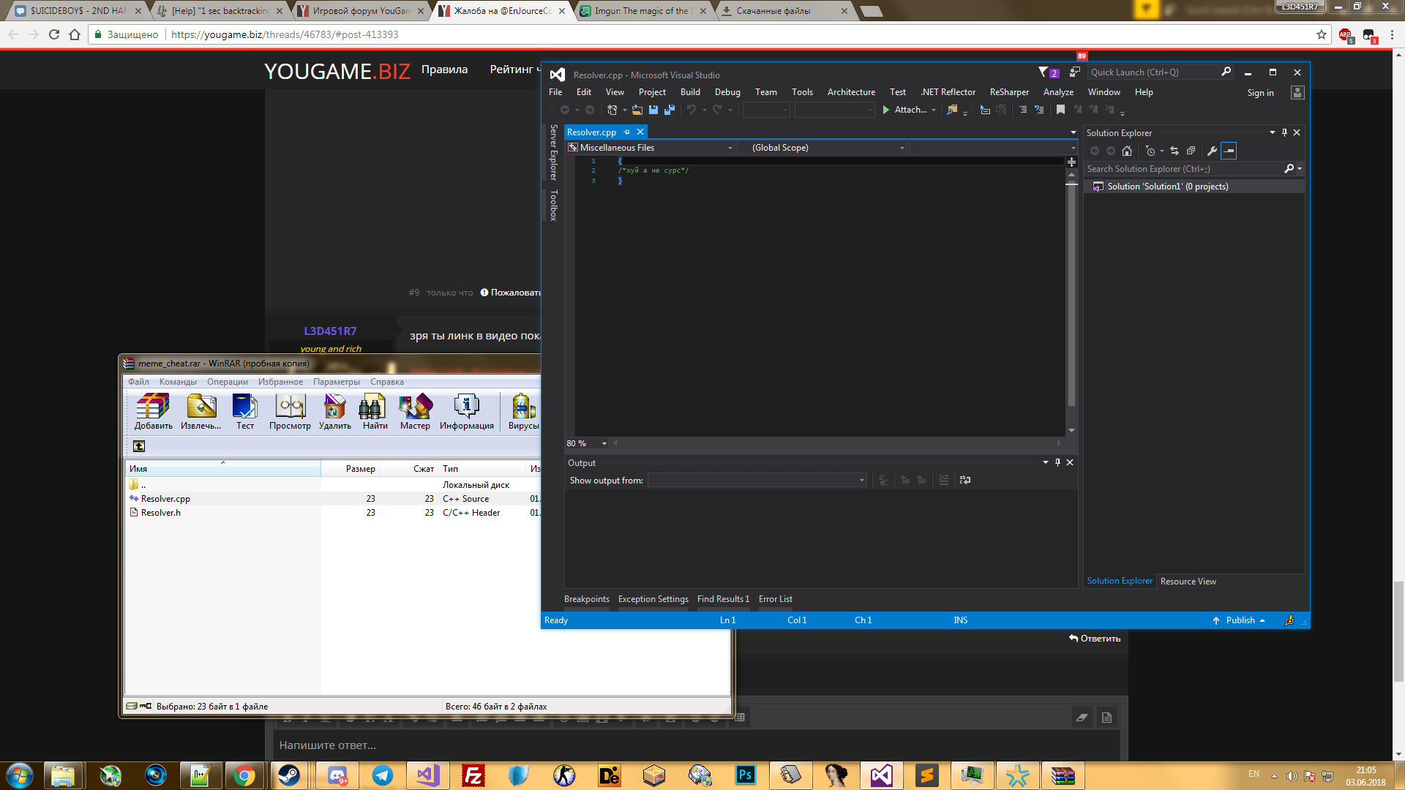Click the bookmark toolbar icon
This screenshot has height=790, width=1405.
pos(1060,110)
